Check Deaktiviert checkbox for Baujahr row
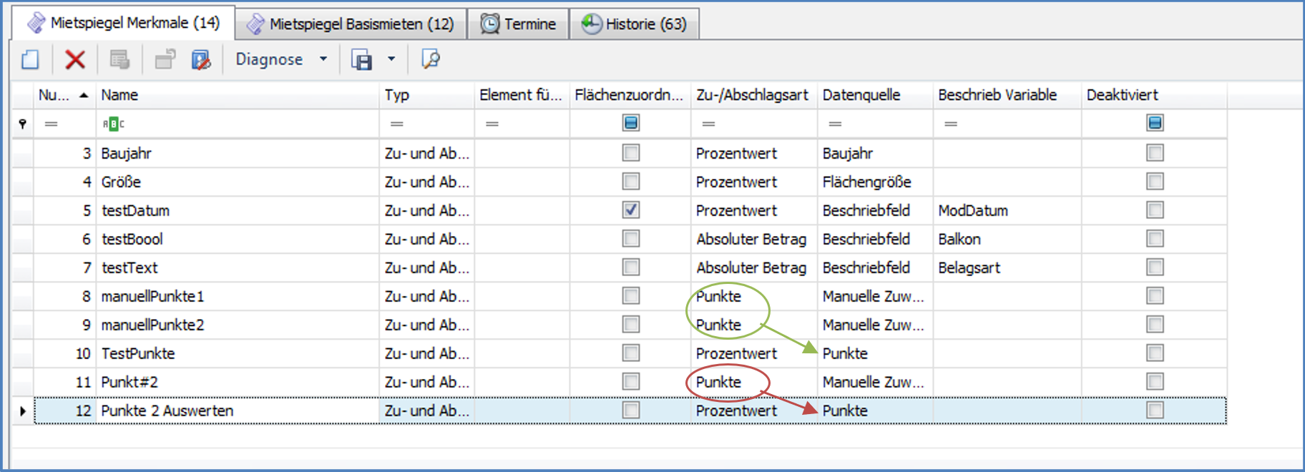This screenshot has height=472, width=1305. point(1154,153)
